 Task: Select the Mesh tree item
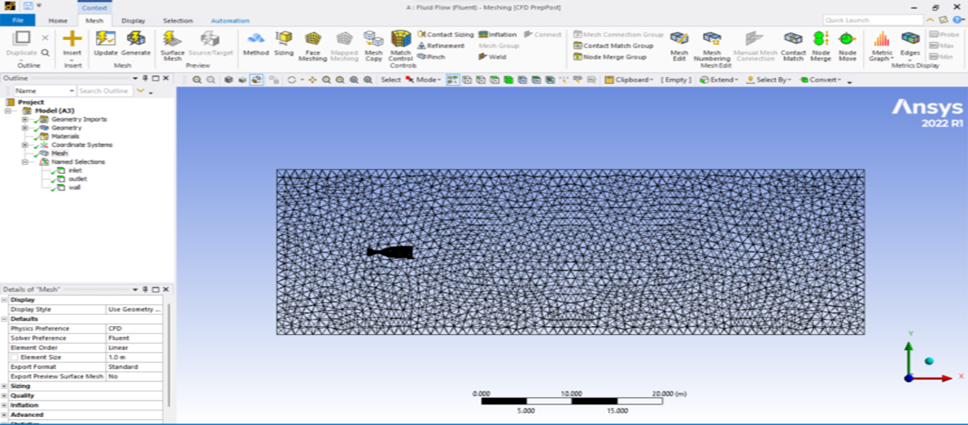tap(59, 153)
